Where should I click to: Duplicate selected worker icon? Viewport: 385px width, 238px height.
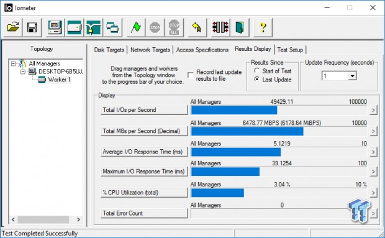point(112,27)
